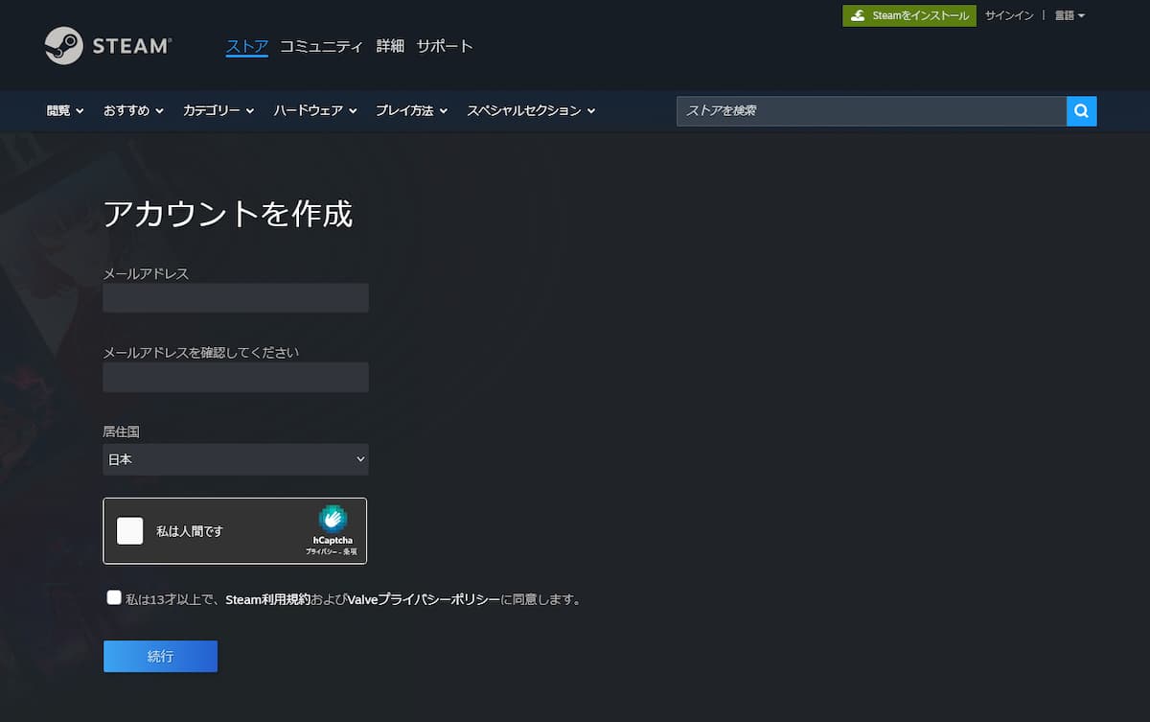Open the hCaptcha 条項 link
Screen dimensions: 1150x722
tap(350, 552)
